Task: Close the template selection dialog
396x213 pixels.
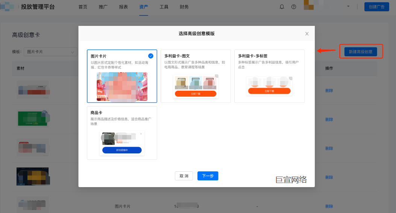Action: pos(307,34)
